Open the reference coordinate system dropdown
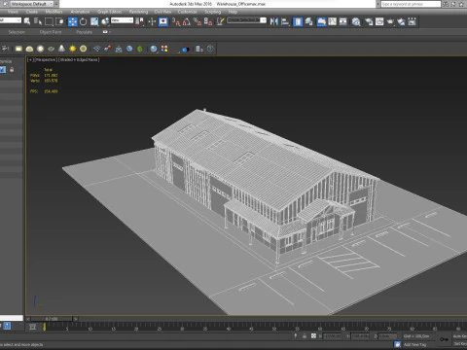The image size is (467, 350). [122, 20]
